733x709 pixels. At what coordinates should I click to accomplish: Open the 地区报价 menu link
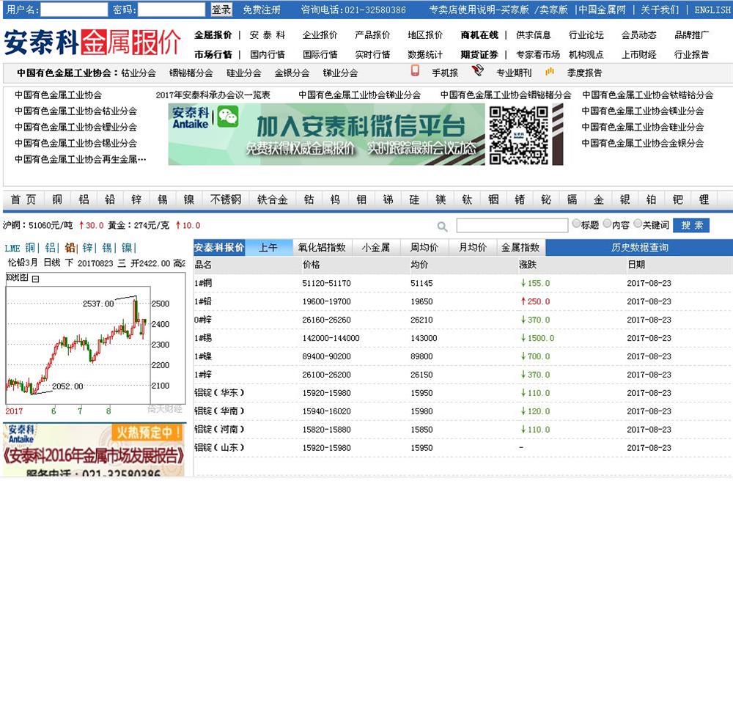[x=425, y=35]
